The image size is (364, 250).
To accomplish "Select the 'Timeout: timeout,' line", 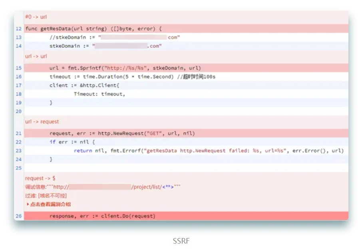I will pos(186,94).
